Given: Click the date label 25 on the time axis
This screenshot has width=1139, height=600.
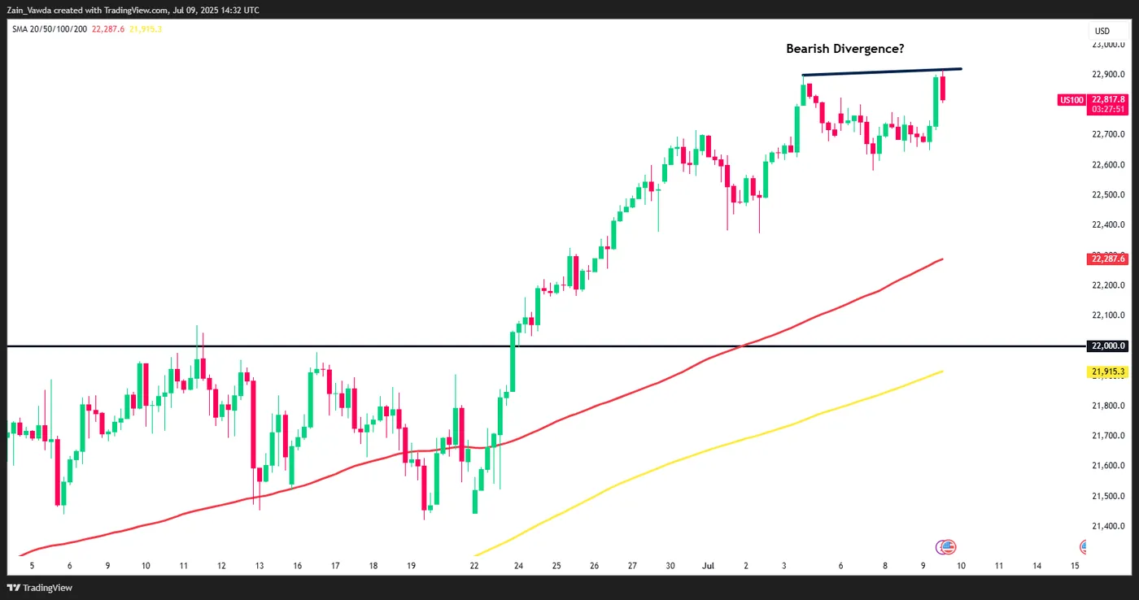Looking at the screenshot, I should point(556,565).
